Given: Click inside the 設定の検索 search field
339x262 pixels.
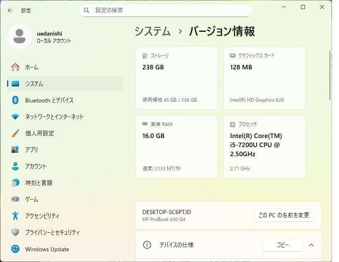Looking at the screenshot, I should tap(166, 10).
